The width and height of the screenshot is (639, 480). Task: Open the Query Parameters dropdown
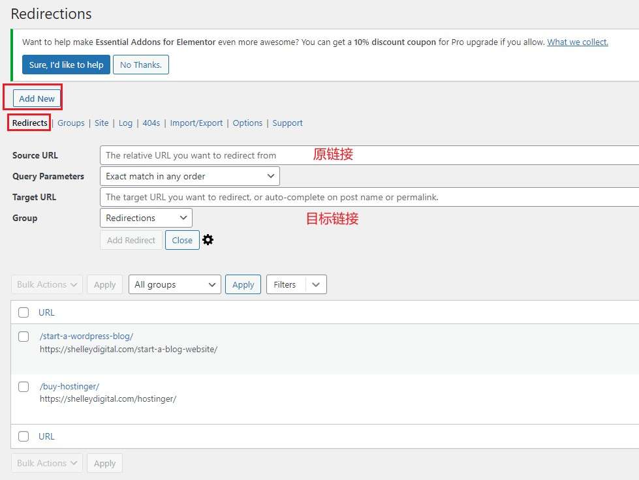189,176
